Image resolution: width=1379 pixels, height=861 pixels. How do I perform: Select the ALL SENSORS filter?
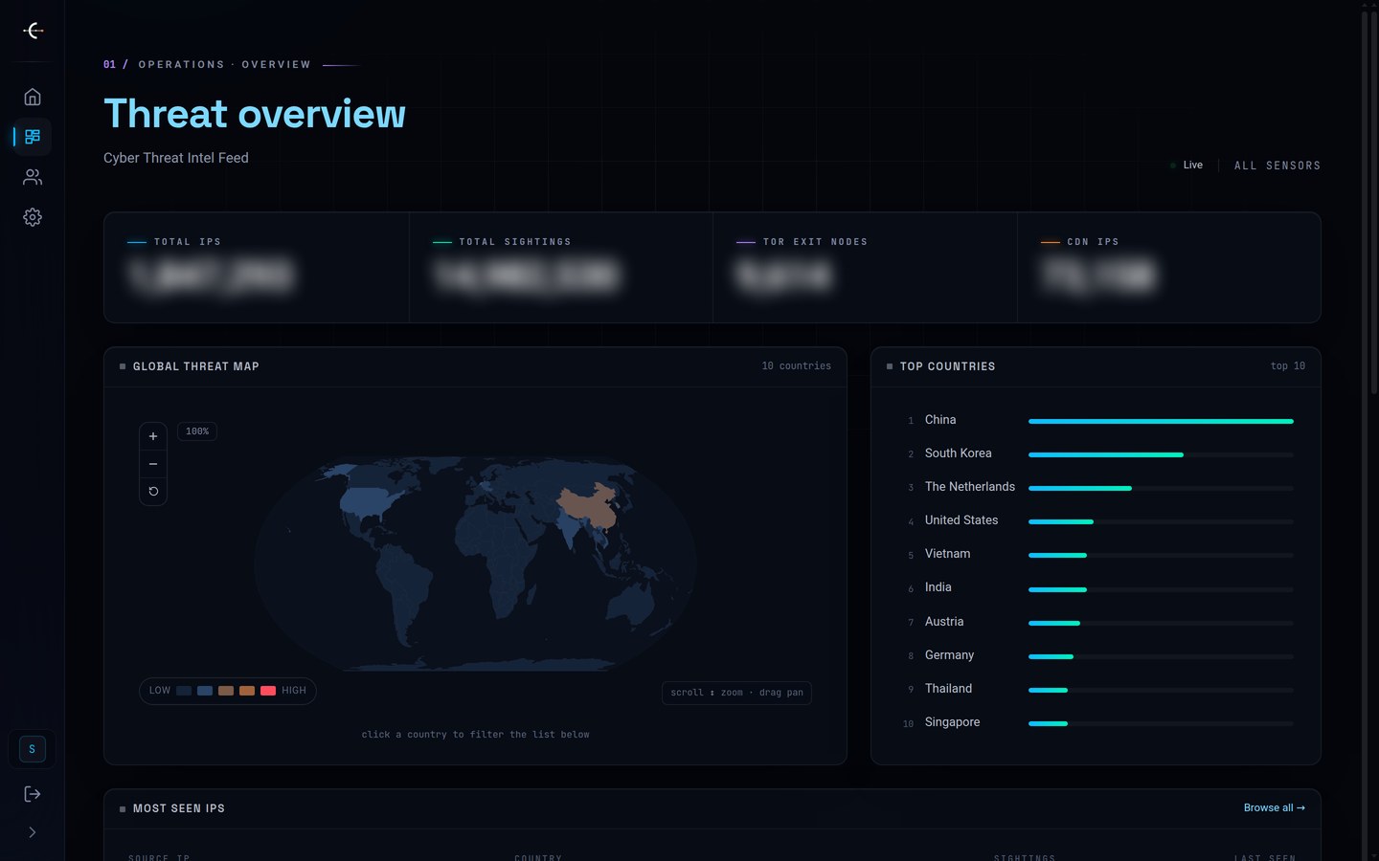[x=1277, y=166]
